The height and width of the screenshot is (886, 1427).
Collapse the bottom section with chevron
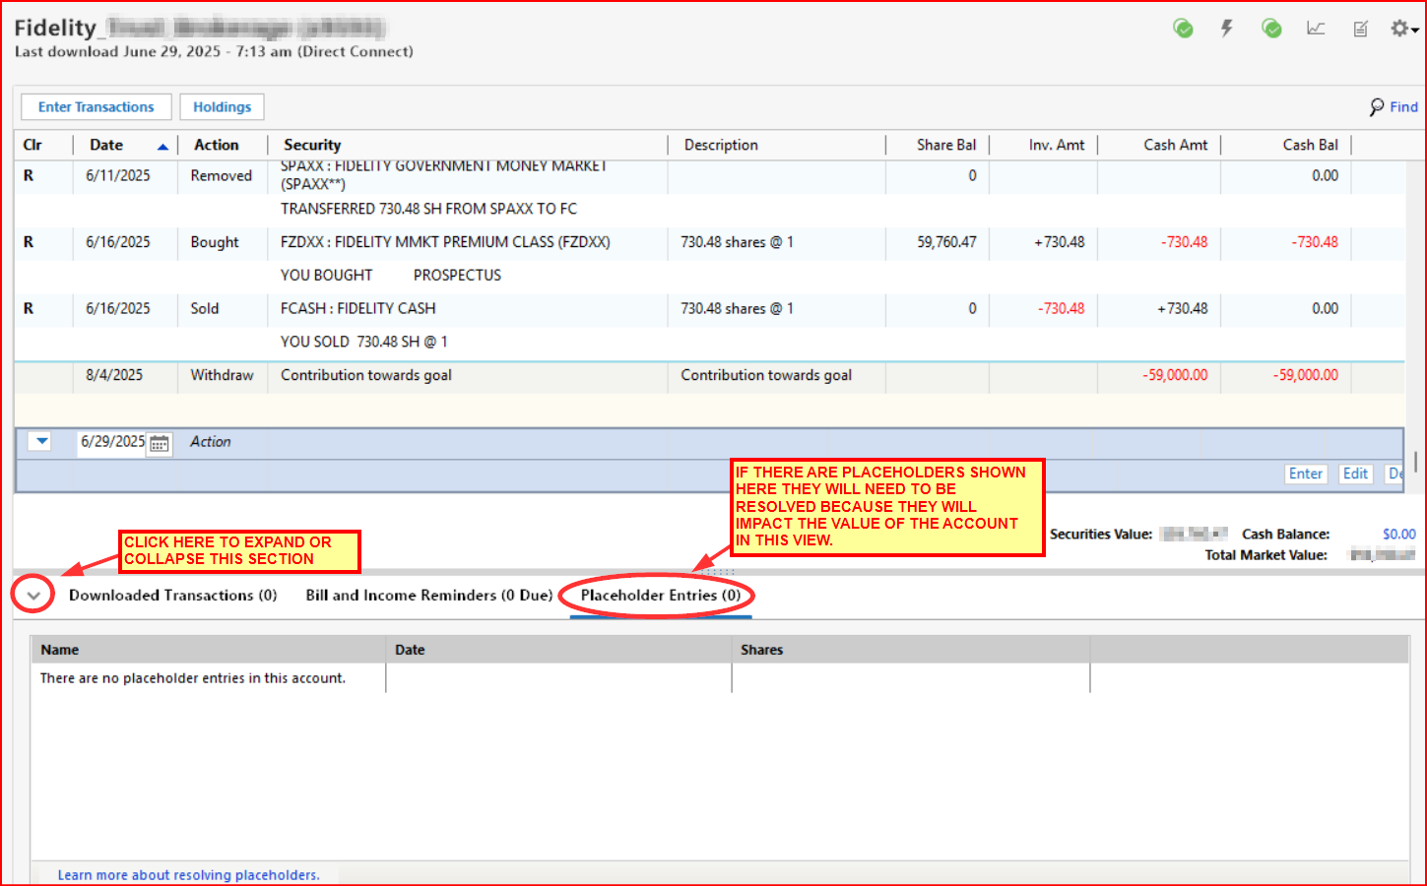(33, 596)
